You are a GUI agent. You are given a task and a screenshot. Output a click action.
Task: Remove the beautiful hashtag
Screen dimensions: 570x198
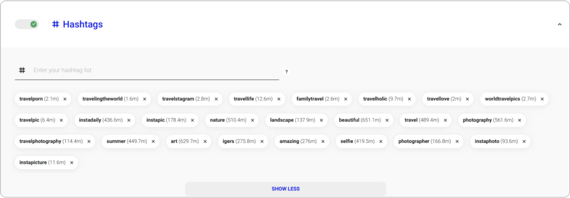(387, 120)
